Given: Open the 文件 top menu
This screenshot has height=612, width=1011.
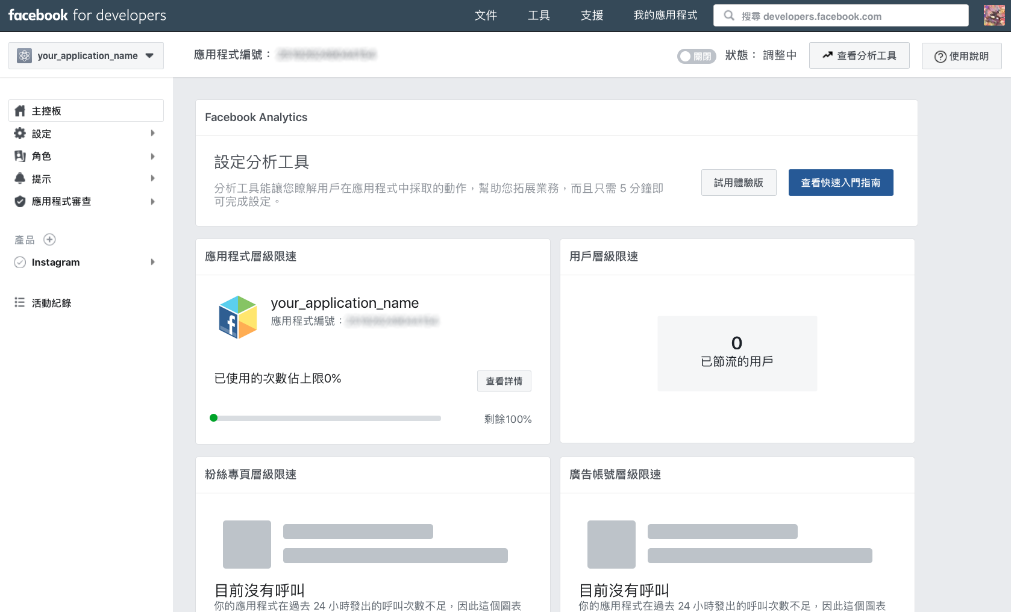Looking at the screenshot, I should coord(486,16).
